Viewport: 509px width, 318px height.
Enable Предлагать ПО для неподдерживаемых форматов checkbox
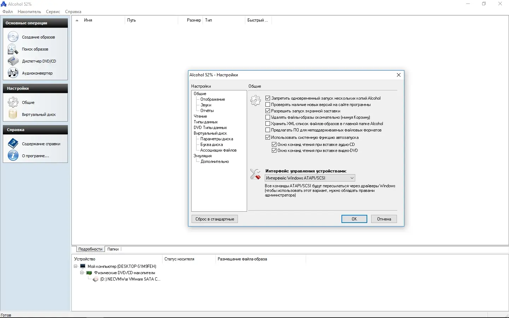click(268, 130)
